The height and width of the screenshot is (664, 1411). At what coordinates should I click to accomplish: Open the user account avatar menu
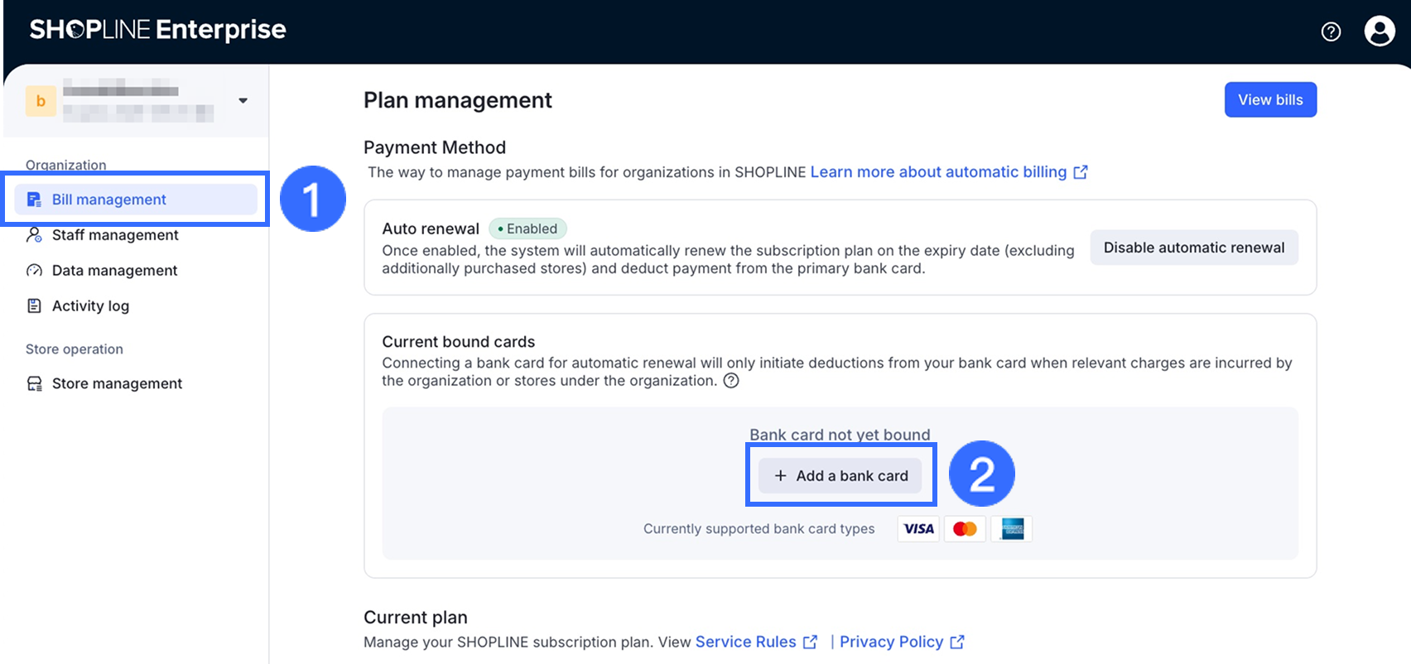click(x=1380, y=31)
